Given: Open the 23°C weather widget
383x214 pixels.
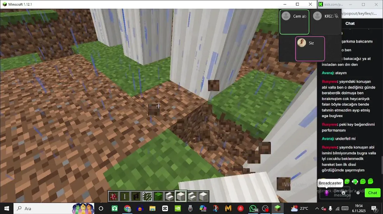Looking at the screenshot, I should [299, 208].
